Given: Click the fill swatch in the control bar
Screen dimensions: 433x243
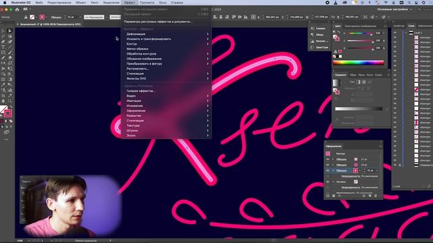Looking at the screenshot, I should (32, 17).
